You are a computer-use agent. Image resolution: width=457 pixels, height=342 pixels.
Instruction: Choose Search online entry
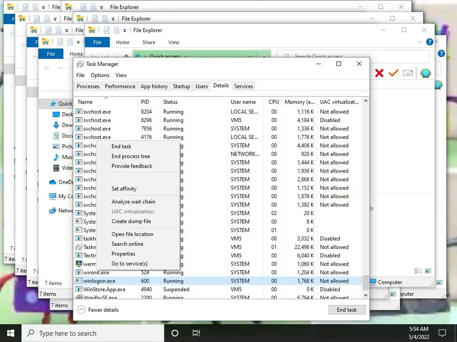tap(127, 244)
